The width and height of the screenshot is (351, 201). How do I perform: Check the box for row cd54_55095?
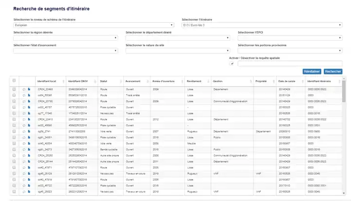point(14,95)
